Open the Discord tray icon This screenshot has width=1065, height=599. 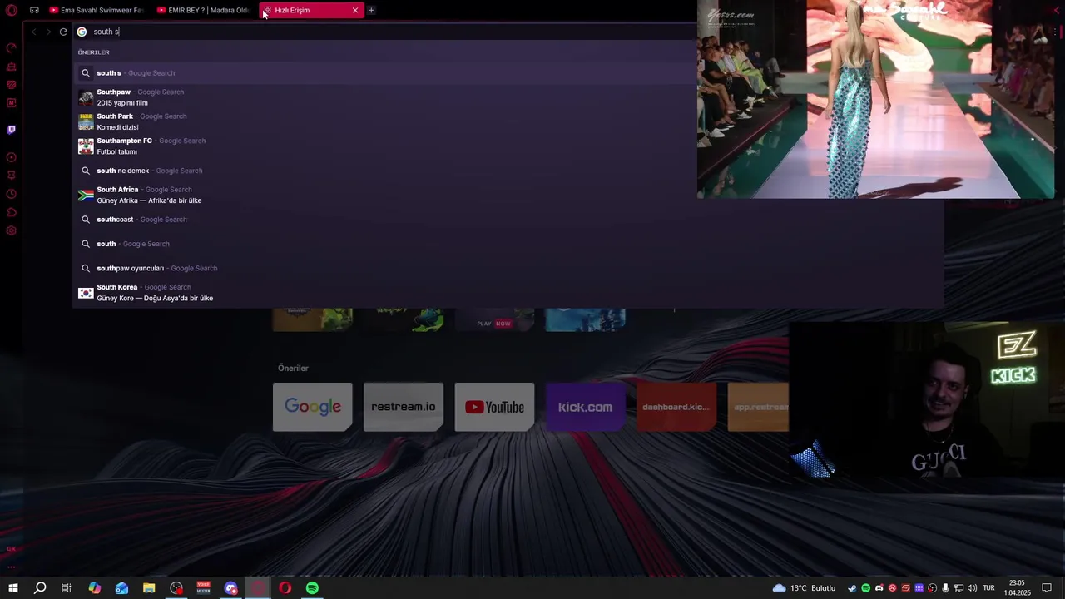click(x=879, y=588)
